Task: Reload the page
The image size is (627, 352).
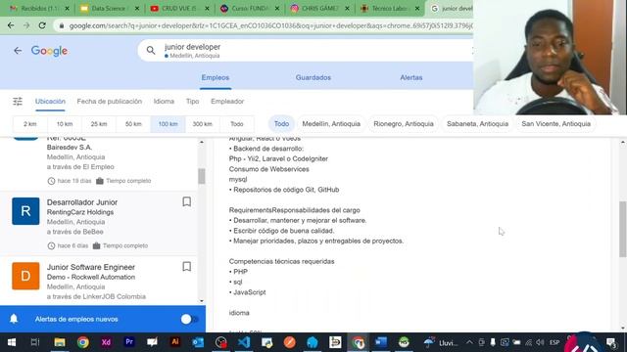Action: pos(42,25)
